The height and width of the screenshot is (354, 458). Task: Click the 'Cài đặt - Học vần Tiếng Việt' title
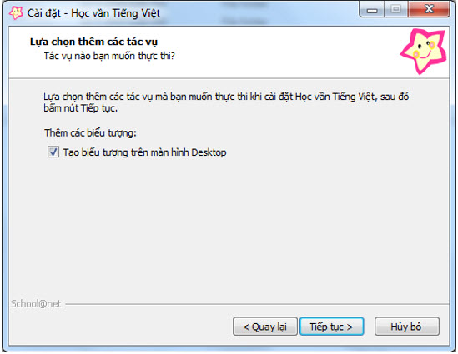[x=93, y=13]
